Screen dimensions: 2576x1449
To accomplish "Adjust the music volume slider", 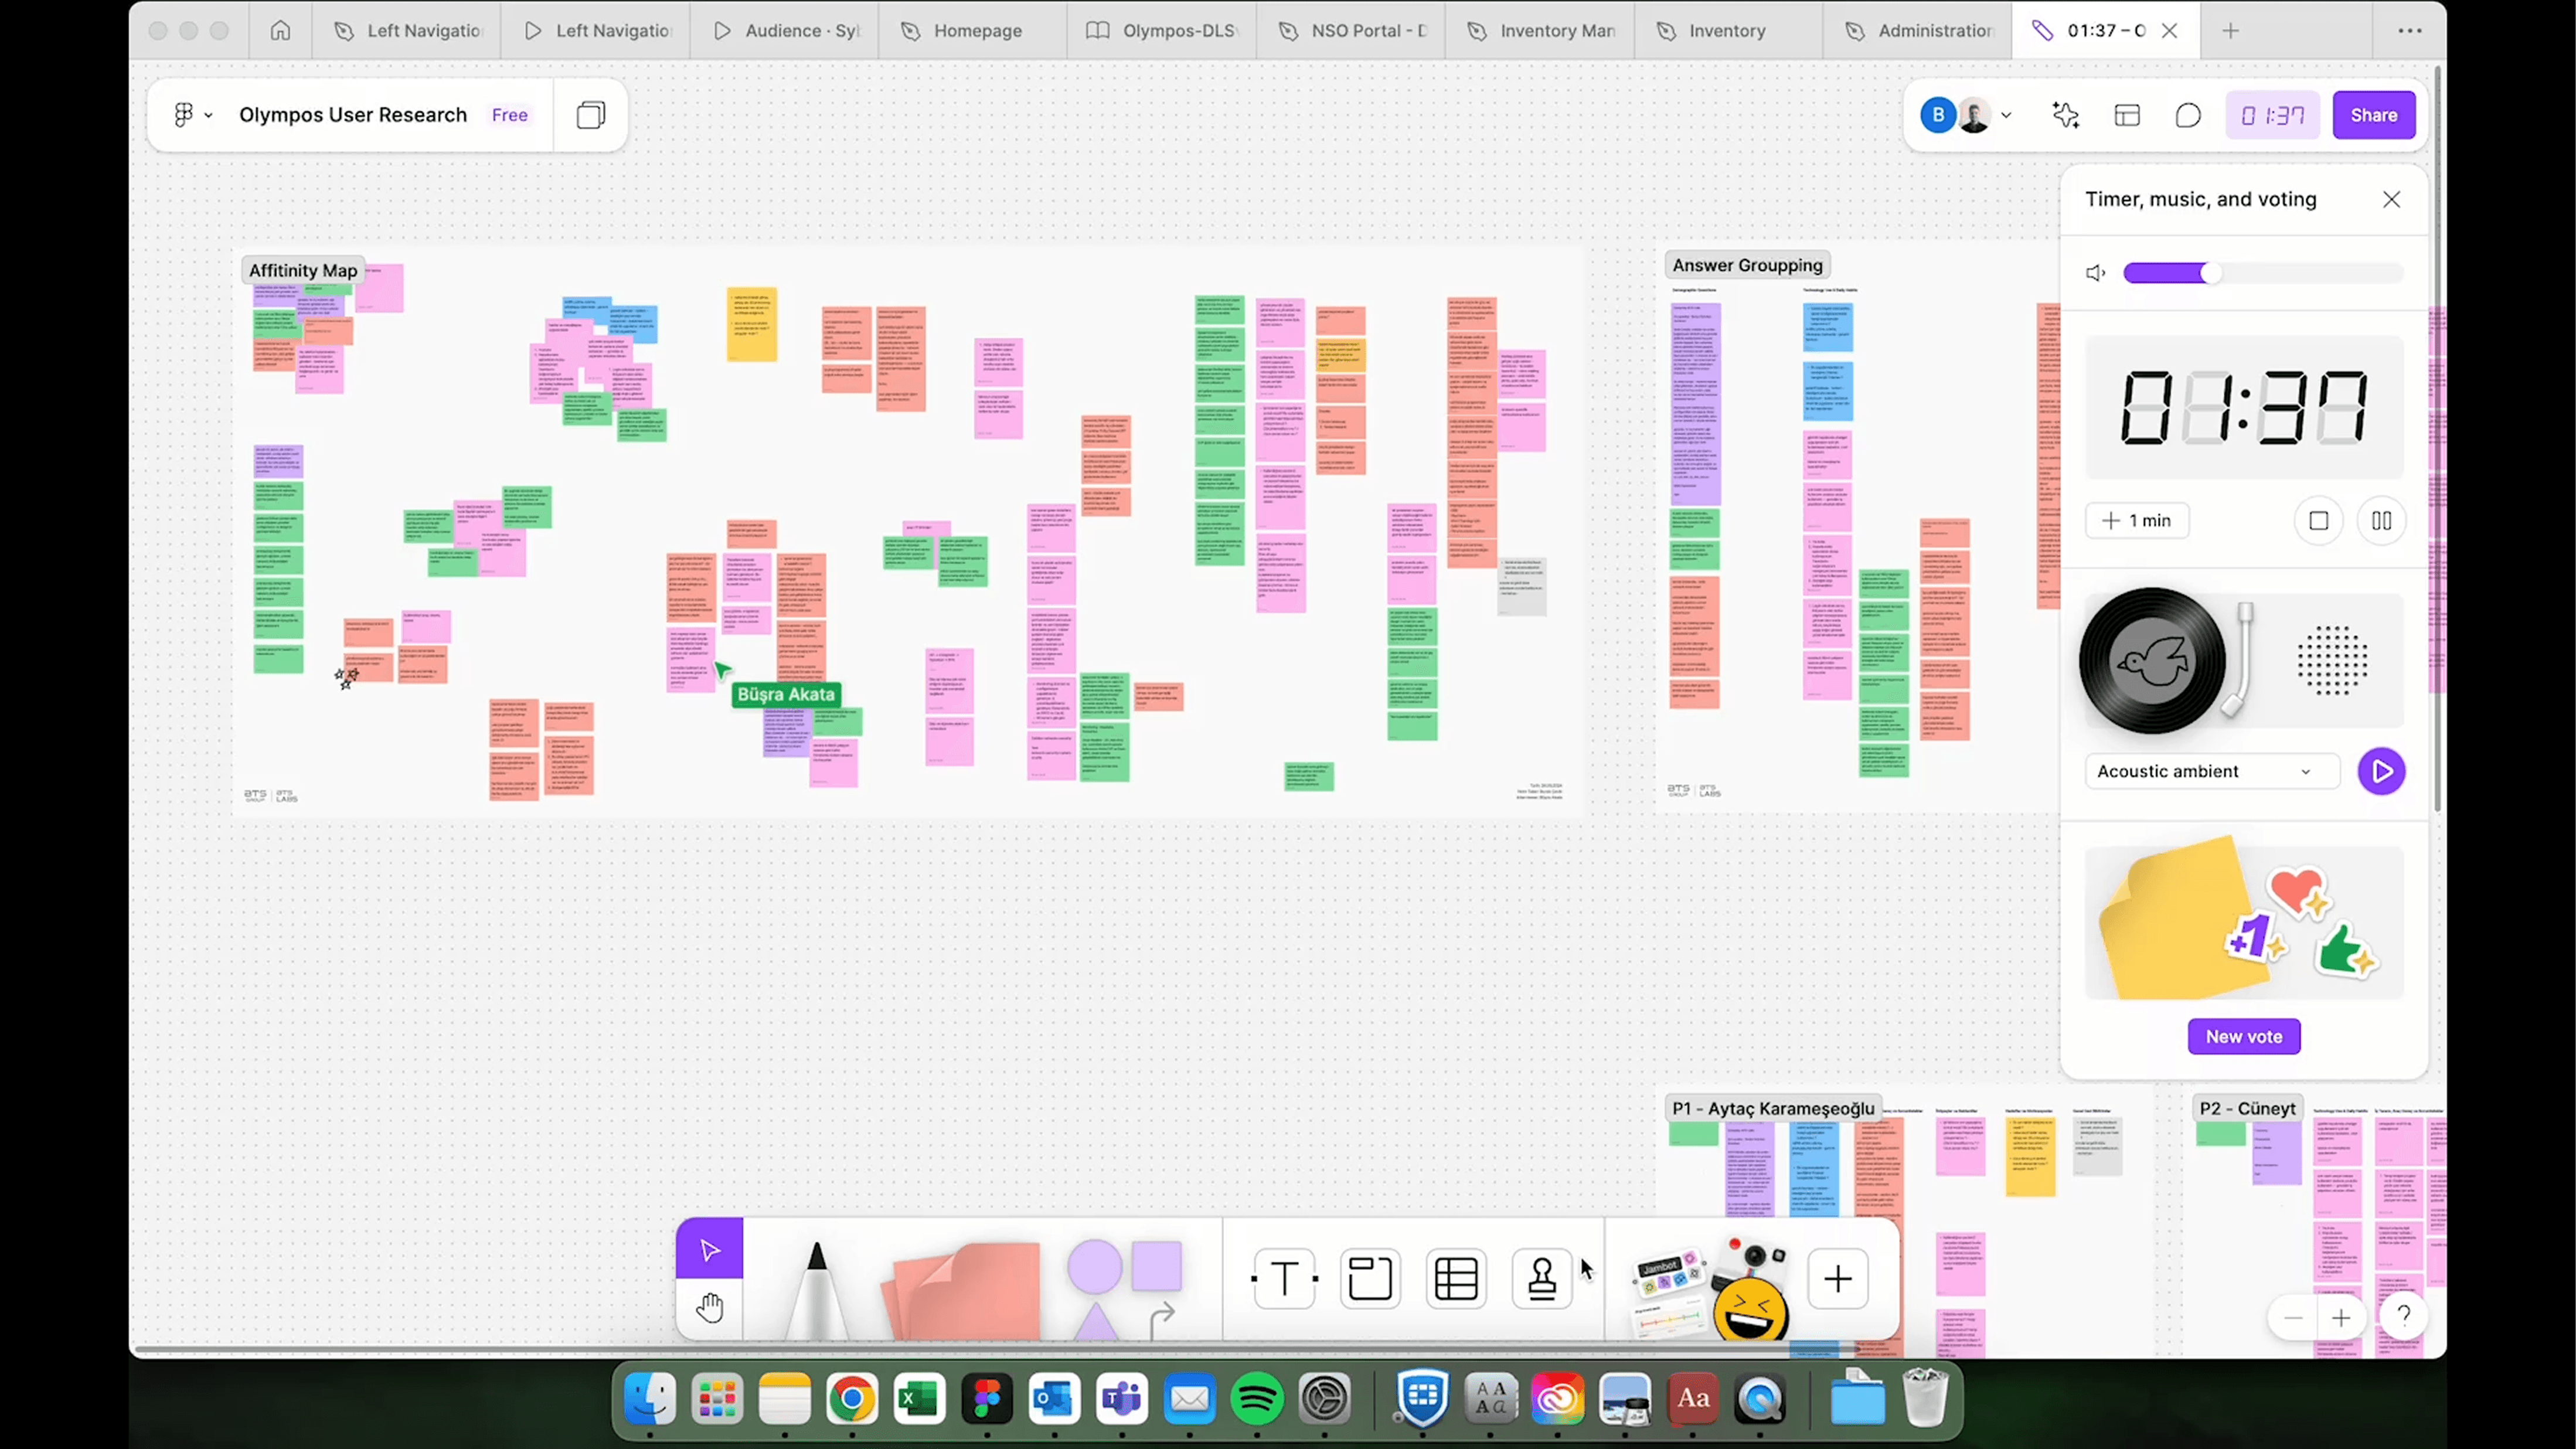I will tap(2210, 273).
